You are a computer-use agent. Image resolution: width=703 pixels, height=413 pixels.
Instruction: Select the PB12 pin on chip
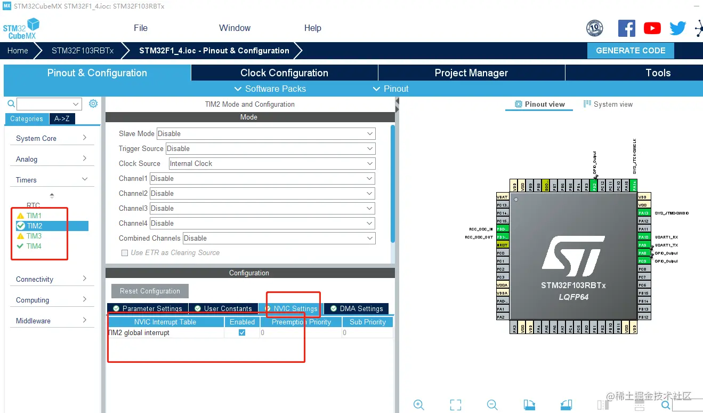click(x=644, y=317)
